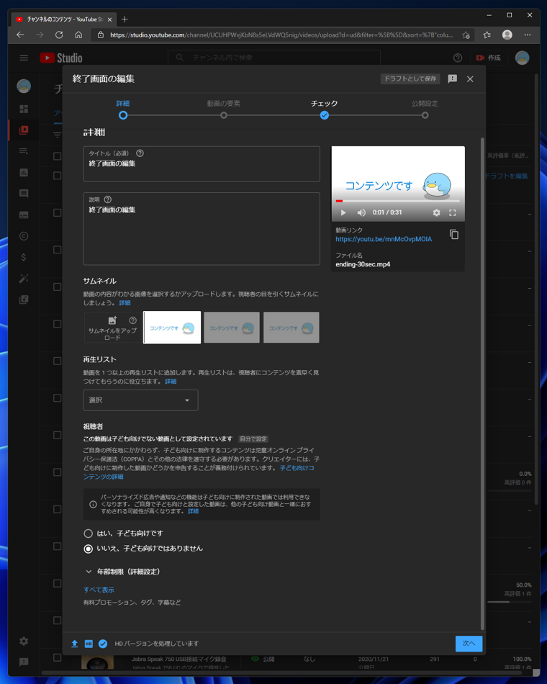Image resolution: width=547 pixels, height=684 pixels.
Task: Open the description help question mark icon
Action: pyautogui.click(x=108, y=199)
